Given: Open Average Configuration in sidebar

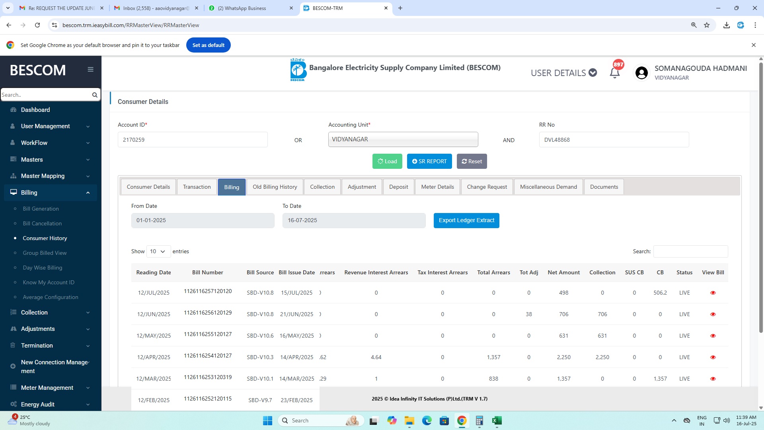Looking at the screenshot, I should coord(51,297).
